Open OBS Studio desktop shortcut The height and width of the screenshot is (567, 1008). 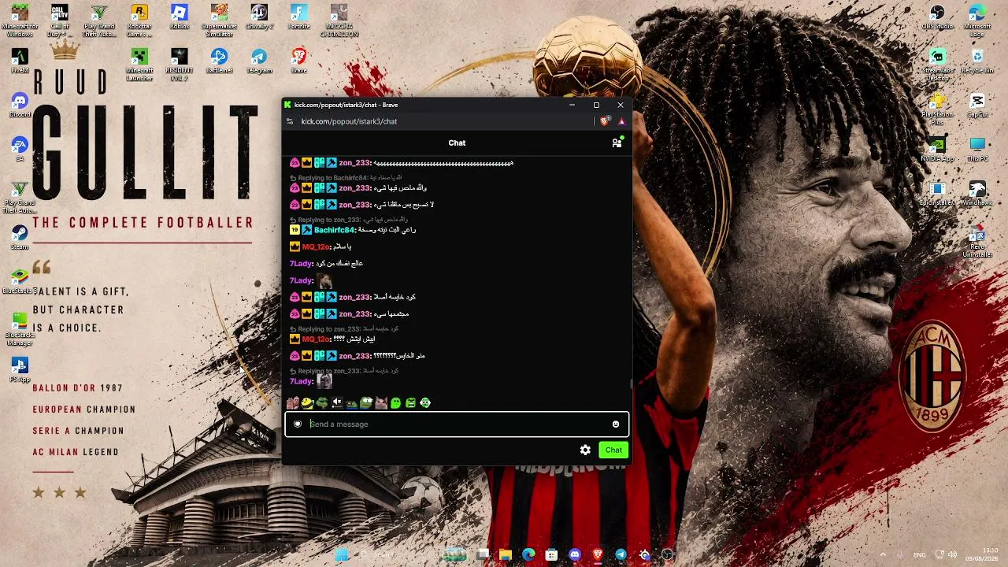(937, 17)
